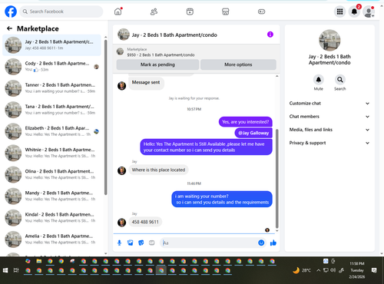Choose a sticker icon

[141, 243]
